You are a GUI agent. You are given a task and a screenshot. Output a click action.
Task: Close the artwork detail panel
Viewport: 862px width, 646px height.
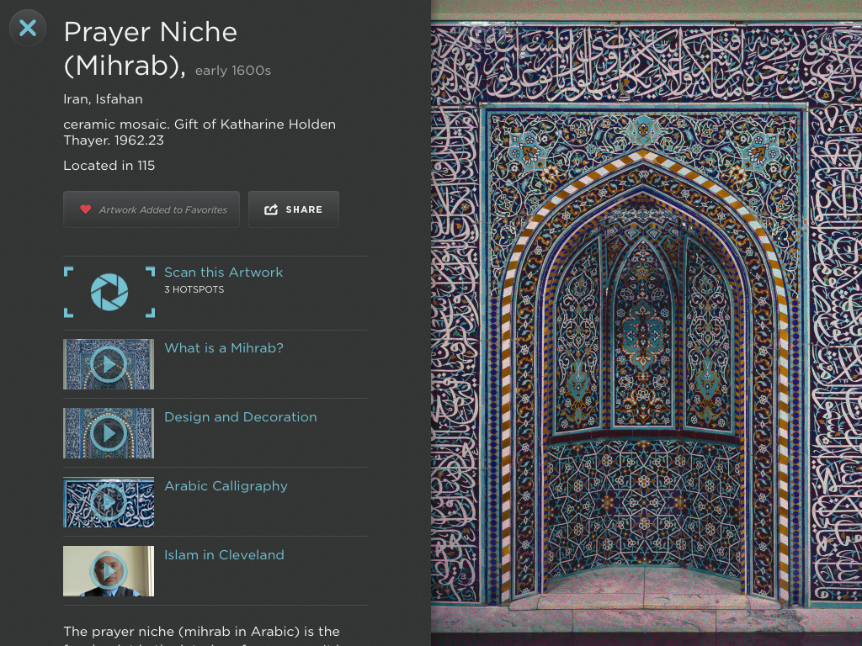tap(28, 28)
